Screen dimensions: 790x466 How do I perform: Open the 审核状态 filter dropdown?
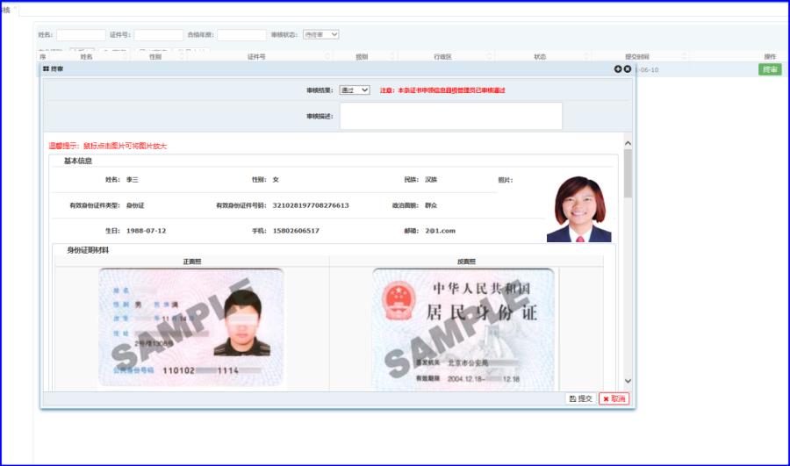pyautogui.click(x=320, y=35)
